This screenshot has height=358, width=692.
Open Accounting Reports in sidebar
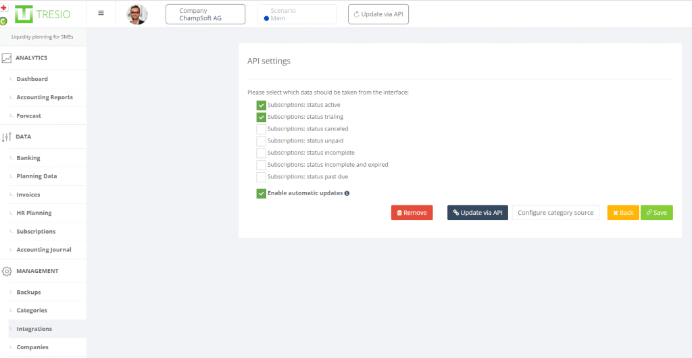click(45, 97)
